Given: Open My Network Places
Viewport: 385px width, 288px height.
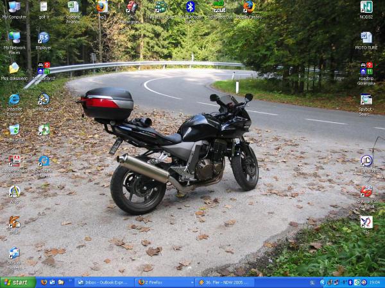Looking at the screenshot, I should pos(14,38).
